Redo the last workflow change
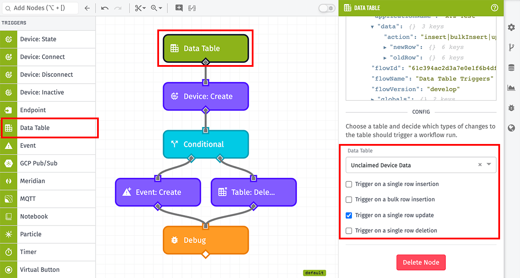520x278 pixels. [118, 8]
